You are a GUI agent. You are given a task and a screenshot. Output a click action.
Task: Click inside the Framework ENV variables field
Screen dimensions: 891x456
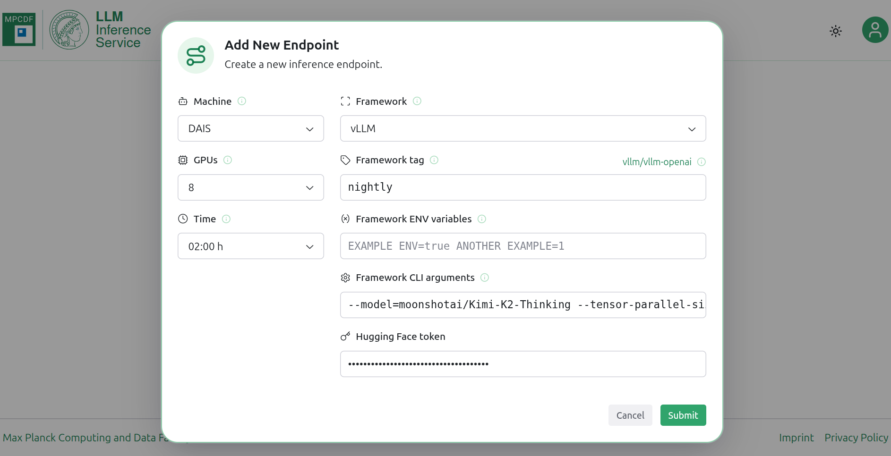(x=523, y=246)
